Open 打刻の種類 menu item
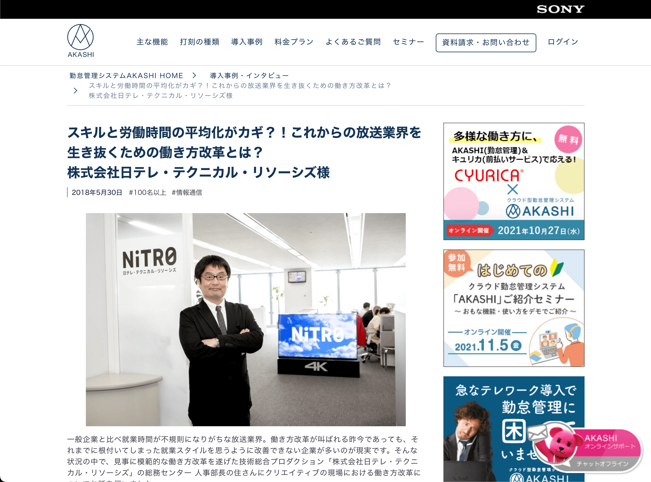 (199, 42)
